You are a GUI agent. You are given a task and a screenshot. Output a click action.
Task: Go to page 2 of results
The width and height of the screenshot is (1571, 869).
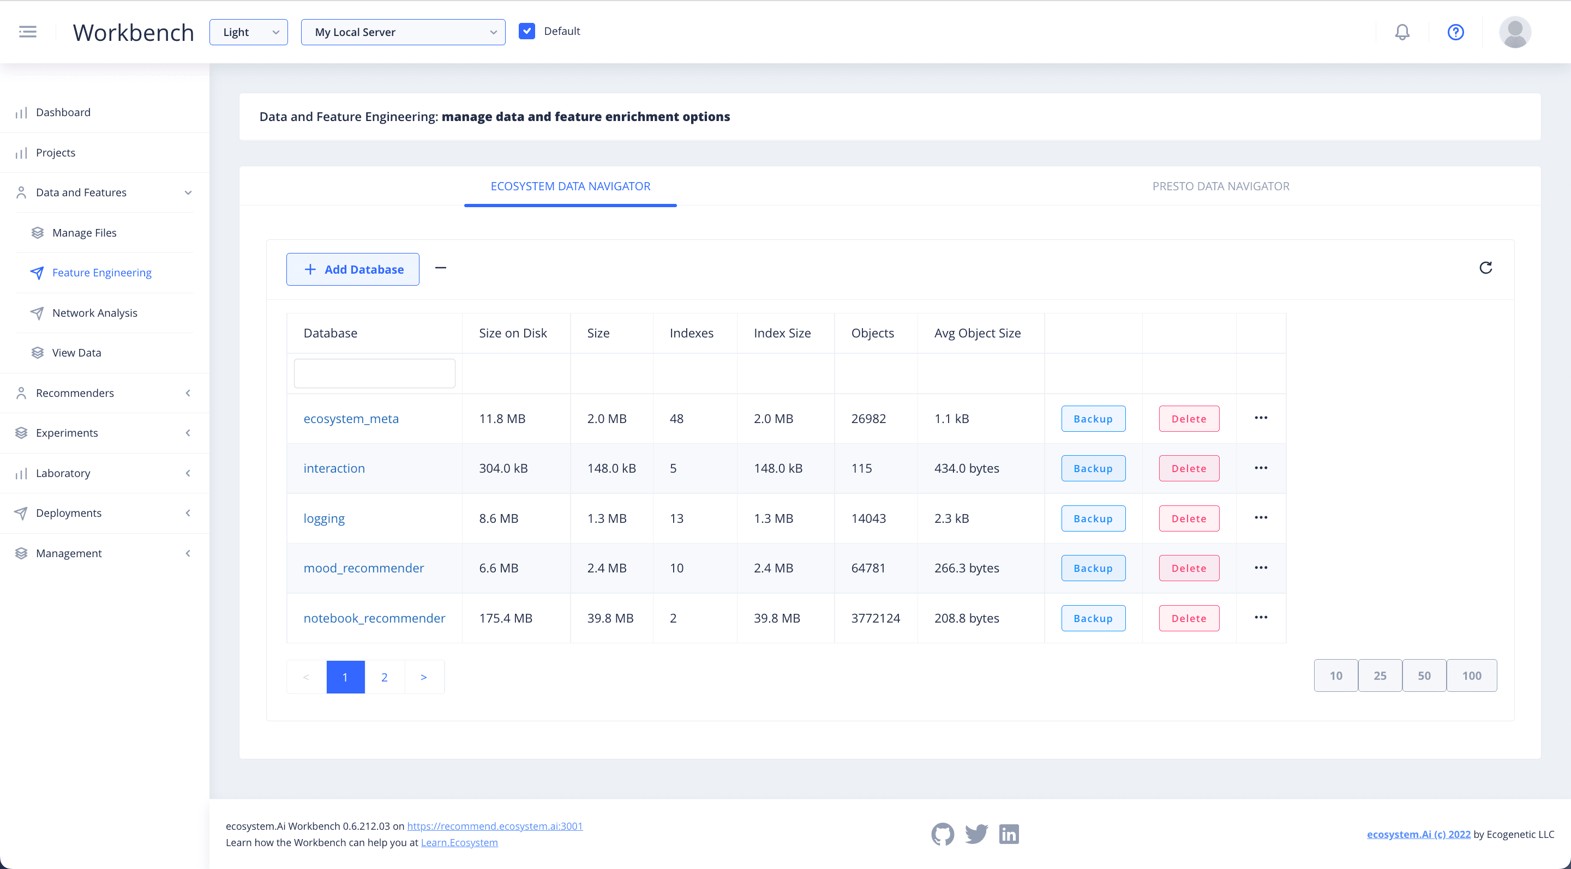click(x=384, y=677)
